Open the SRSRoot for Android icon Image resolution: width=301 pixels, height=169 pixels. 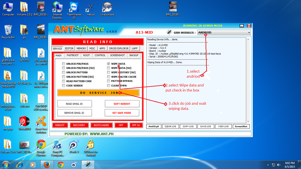[x=91, y=145]
